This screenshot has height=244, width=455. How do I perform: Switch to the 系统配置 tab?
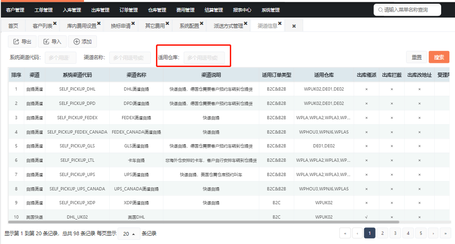[x=189, y=26]
